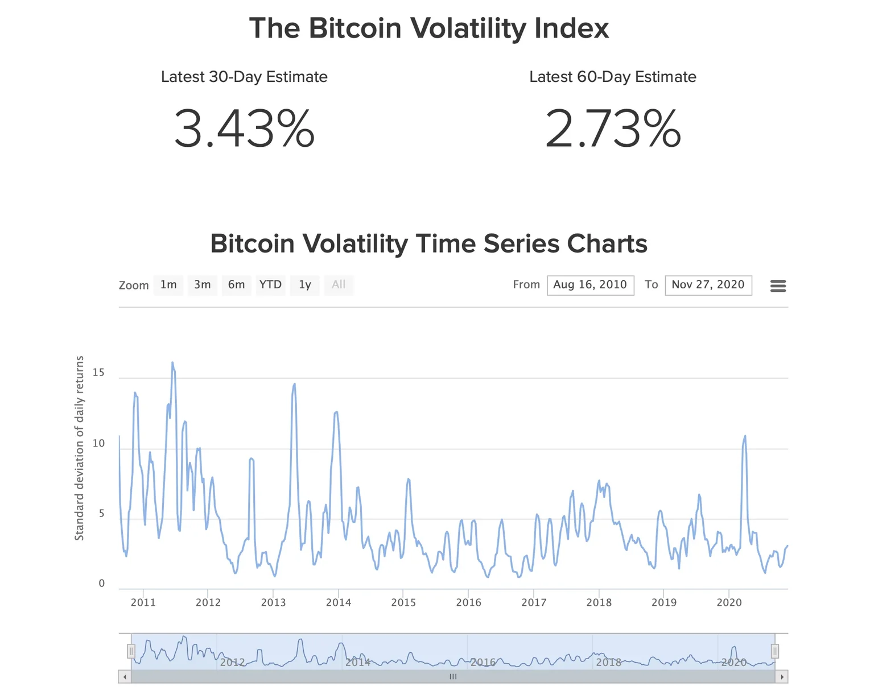
Task: Click the scrollbar grip beneath the navigator
Action: pos(453,676)
